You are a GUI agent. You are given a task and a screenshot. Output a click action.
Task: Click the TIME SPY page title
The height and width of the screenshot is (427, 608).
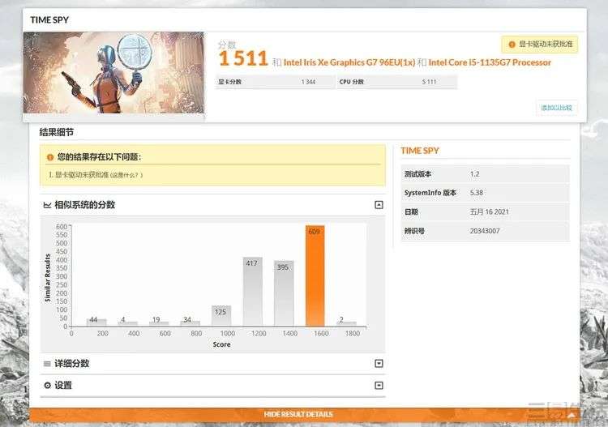pyautogui.click(x=49, y=19)
